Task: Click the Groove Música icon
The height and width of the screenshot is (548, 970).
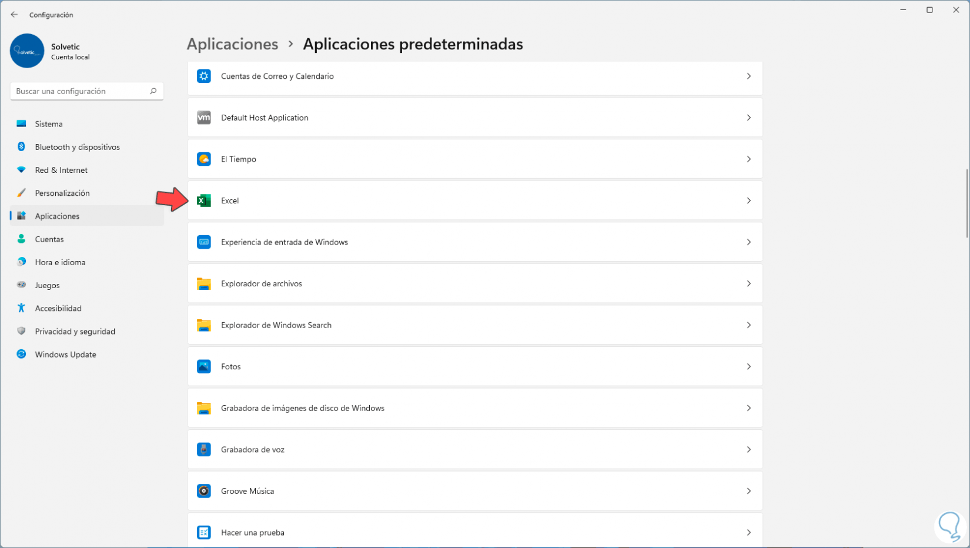Action: (x=204, y=491)
